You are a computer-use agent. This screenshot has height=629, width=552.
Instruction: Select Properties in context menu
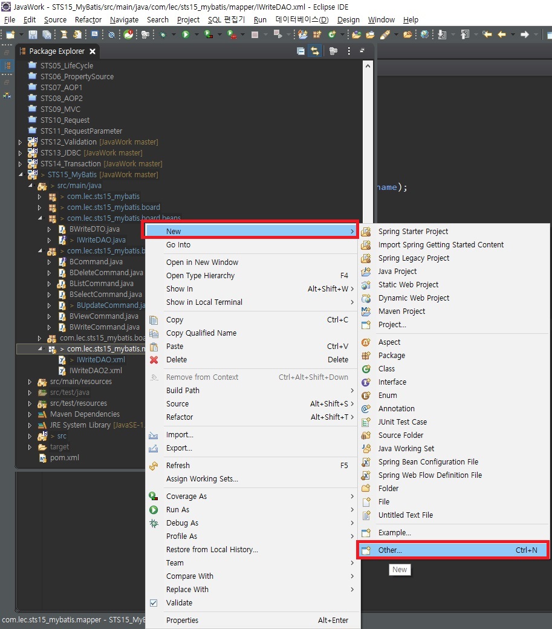pos(252,620)
